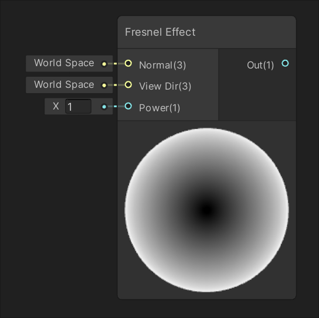Click the Out(1) slot label
The height and width of the screenshot is (318, 319).
click(x=260, y=65)
